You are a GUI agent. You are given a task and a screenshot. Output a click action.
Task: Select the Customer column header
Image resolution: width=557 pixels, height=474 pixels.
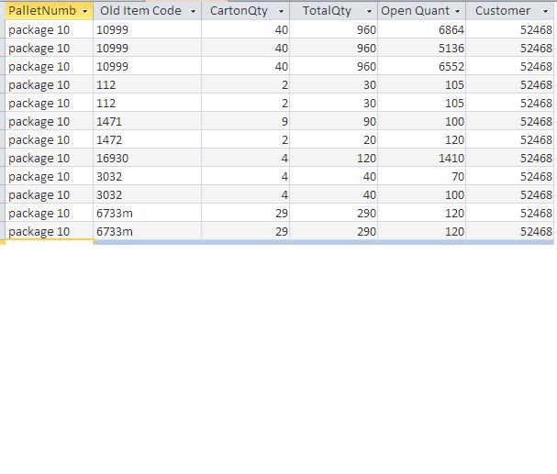(509, 11)
